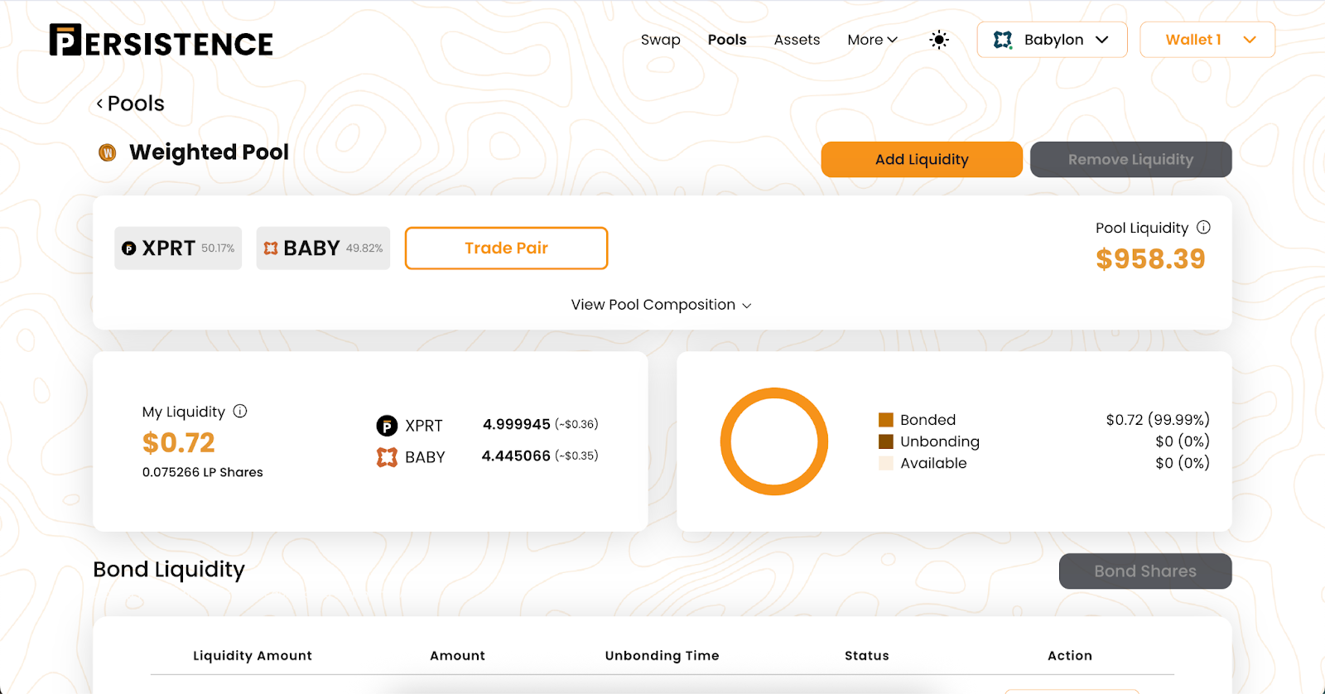
Task: Click the 0.075266 LP Shares text
Action: 202,472
